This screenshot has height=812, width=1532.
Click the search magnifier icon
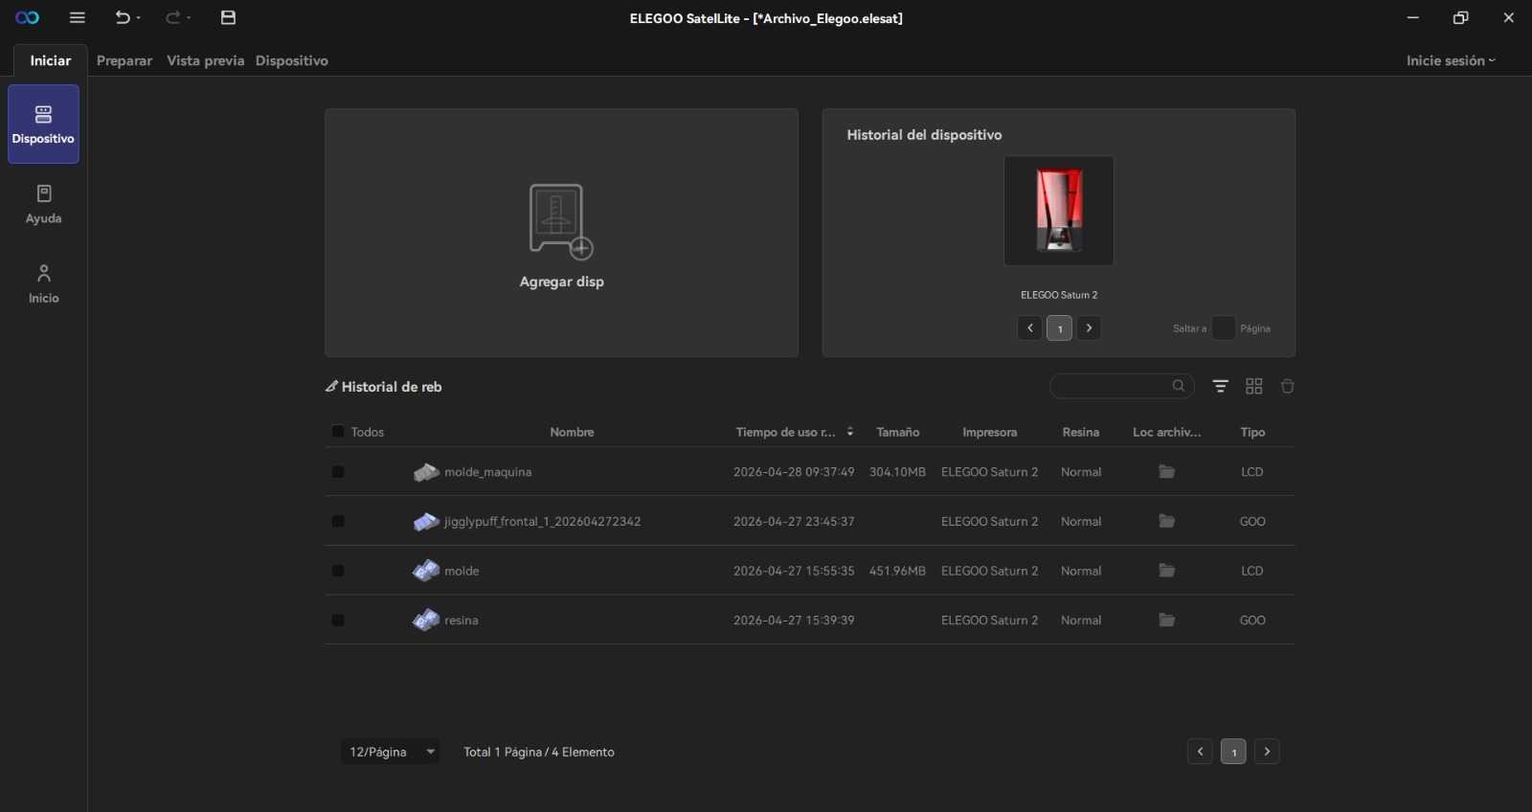click(1179, 386)
